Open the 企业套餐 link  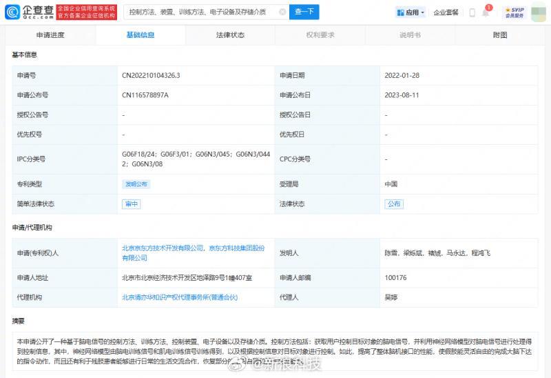pyautogui.click(x=446, y=12)
